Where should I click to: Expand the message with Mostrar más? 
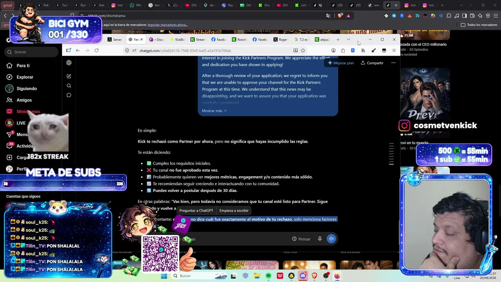pyautogui.click(x=214, y=111)
